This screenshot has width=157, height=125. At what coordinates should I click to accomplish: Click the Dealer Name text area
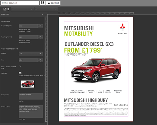[x=31, y=96]
